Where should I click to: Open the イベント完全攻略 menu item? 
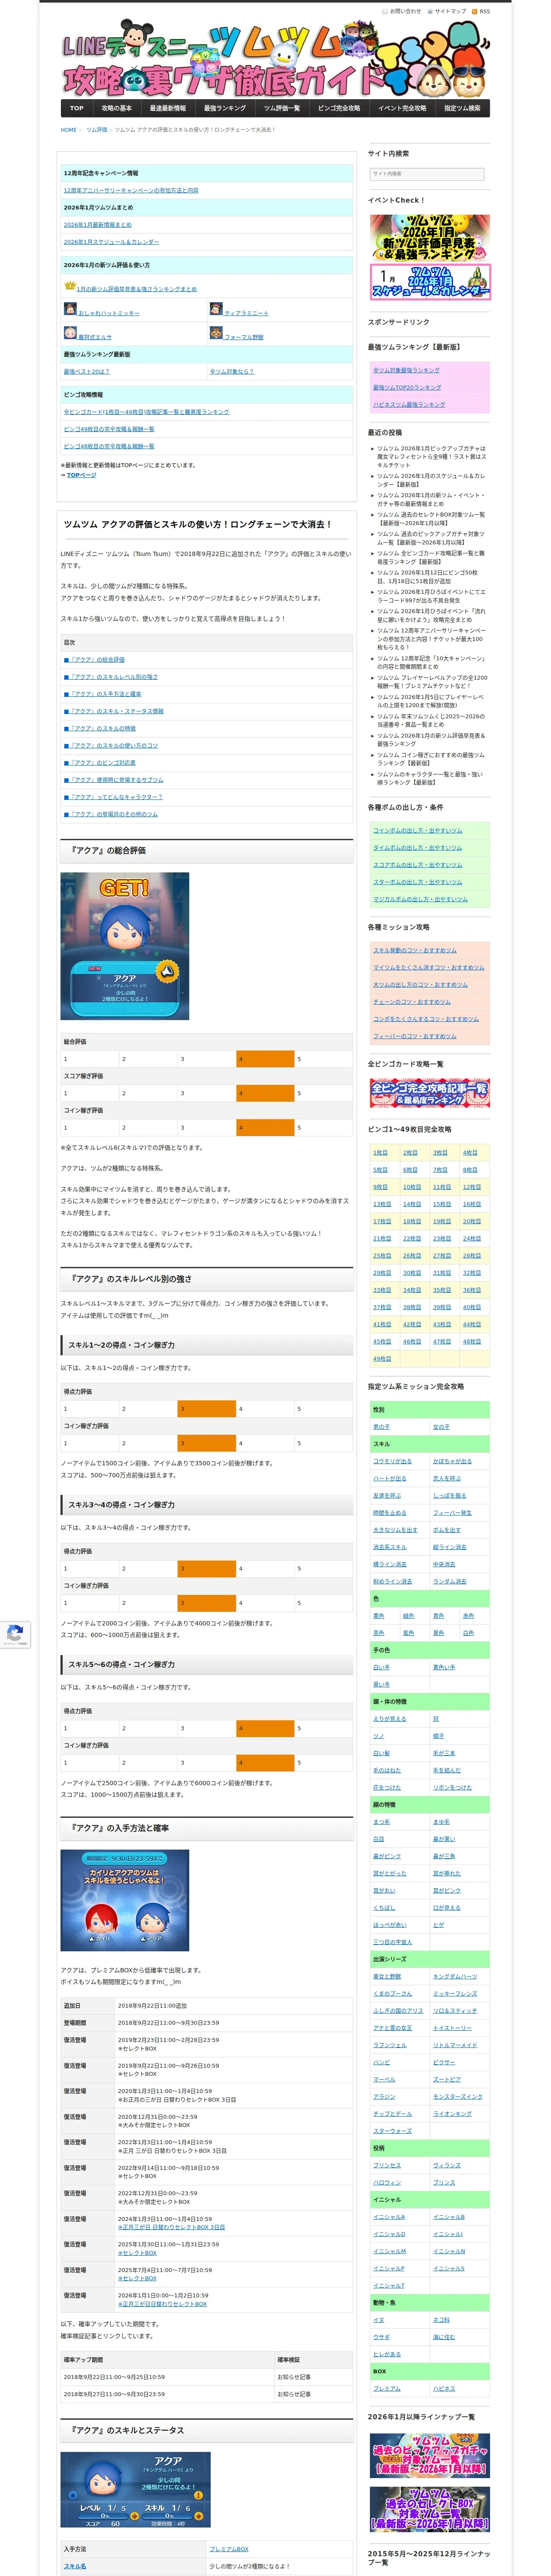coord(402,108)
